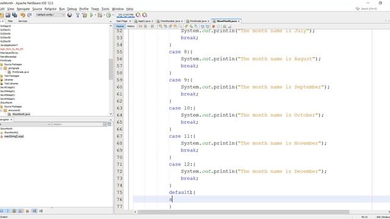390x219 pixels.
Task: Click the Open Project toolbar icon
Action: coord(8,15)
